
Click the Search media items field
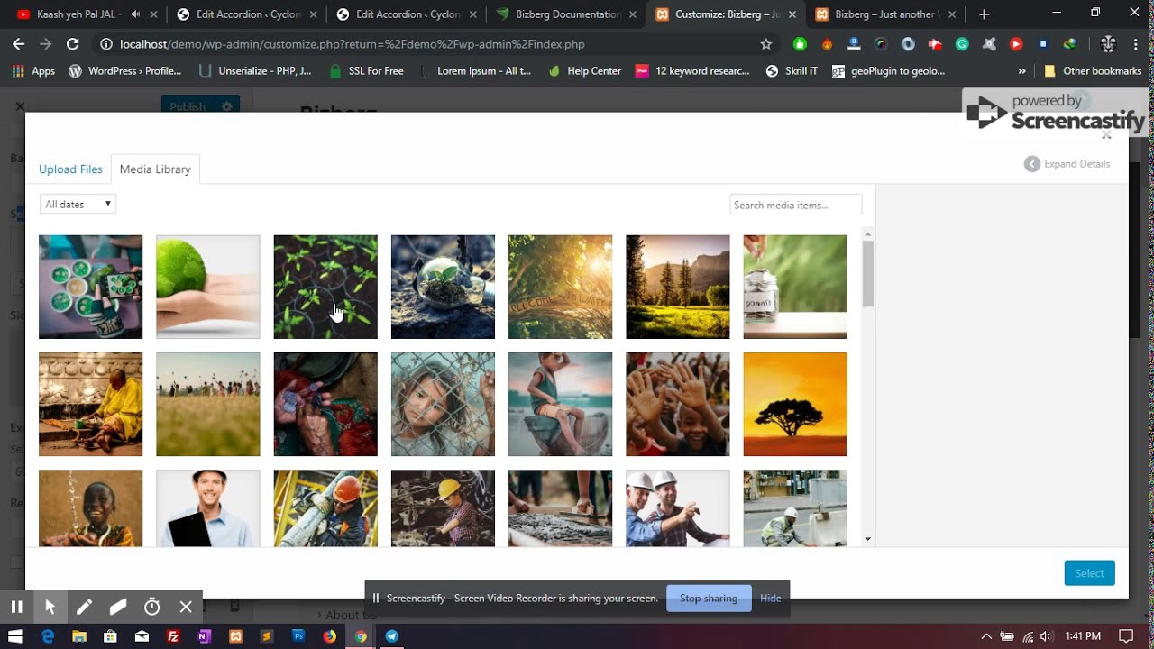pos(795,206)
